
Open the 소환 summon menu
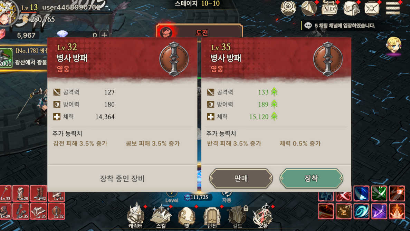tap(263, 216)
